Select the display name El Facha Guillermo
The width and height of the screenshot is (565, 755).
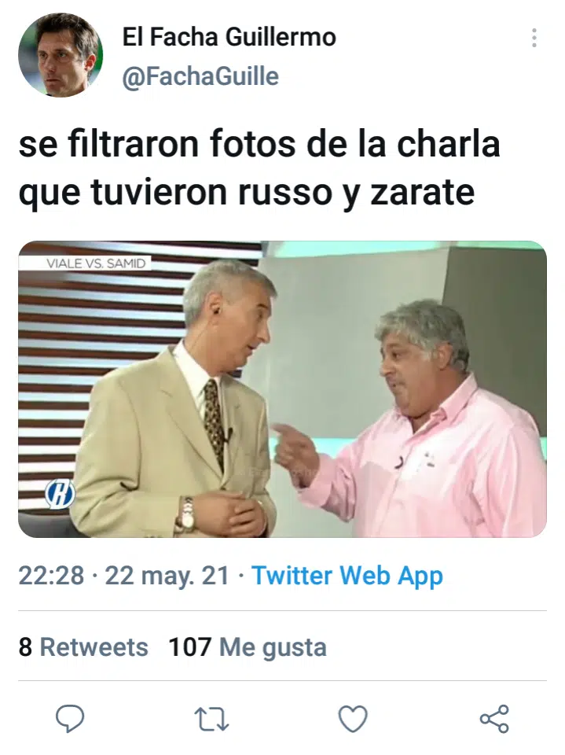[x=229, y=37]
